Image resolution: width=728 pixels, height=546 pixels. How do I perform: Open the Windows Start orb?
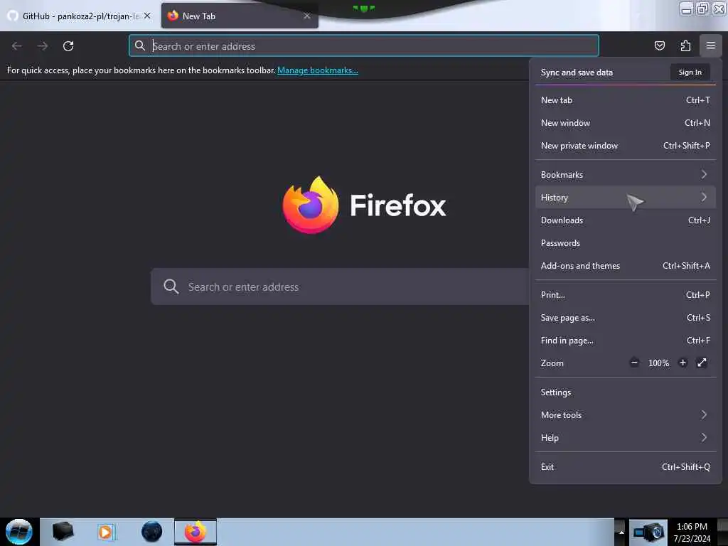[x=19, y=532]
